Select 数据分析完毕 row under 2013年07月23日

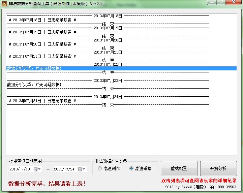(34, 85)
